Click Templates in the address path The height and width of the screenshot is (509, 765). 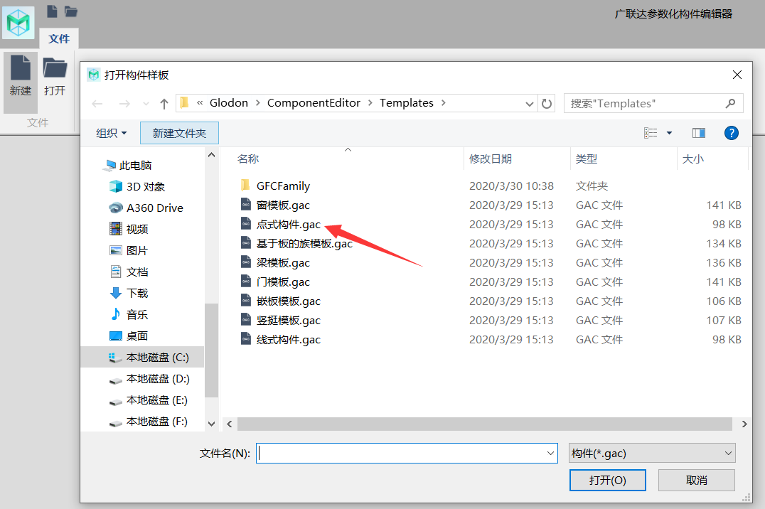pyautogui.click(x=407, y=103)
